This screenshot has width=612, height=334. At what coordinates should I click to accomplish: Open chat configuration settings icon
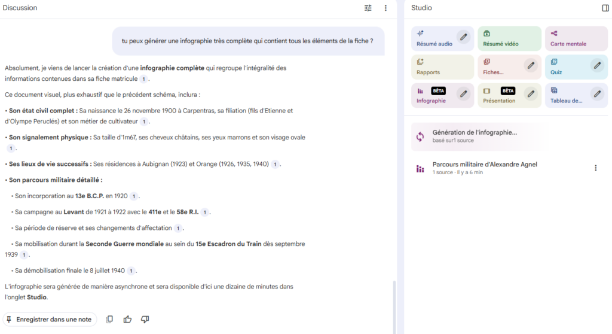pos(368,8)
